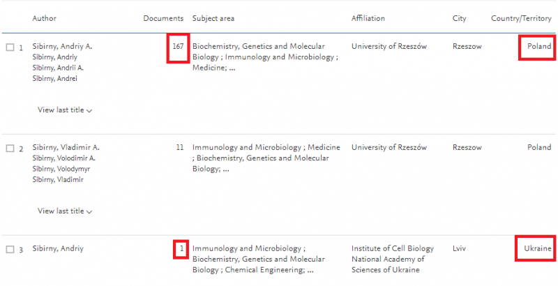Click the 167 documents count
The width and height of the screenshot is (558, 286).
click(178, 46)
